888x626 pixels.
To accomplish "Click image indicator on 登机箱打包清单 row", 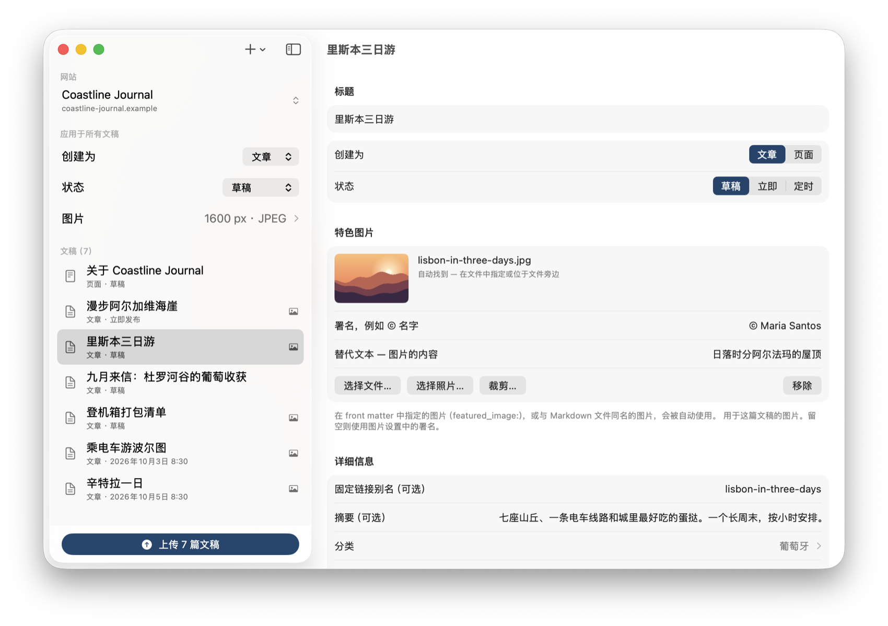I will tap(294, 418).
